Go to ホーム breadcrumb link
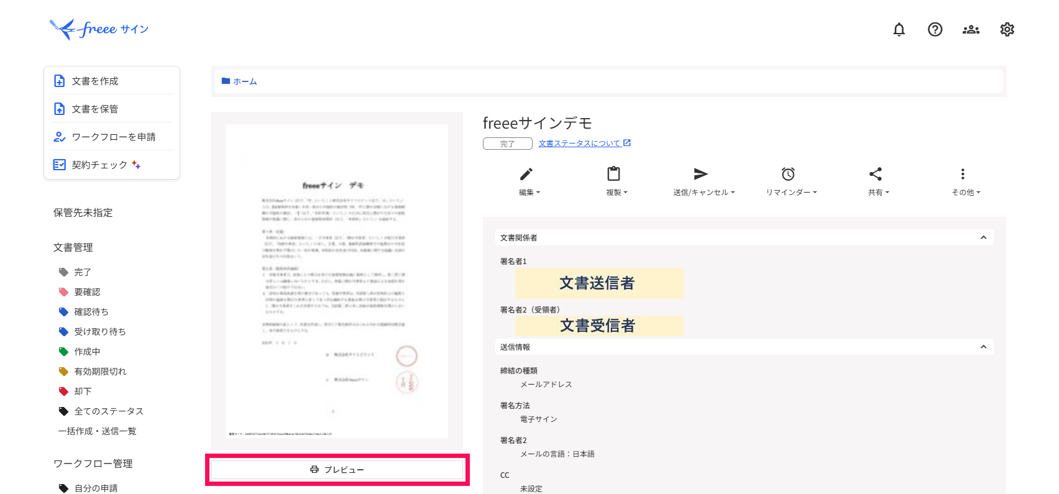 [x=245, y=81]
